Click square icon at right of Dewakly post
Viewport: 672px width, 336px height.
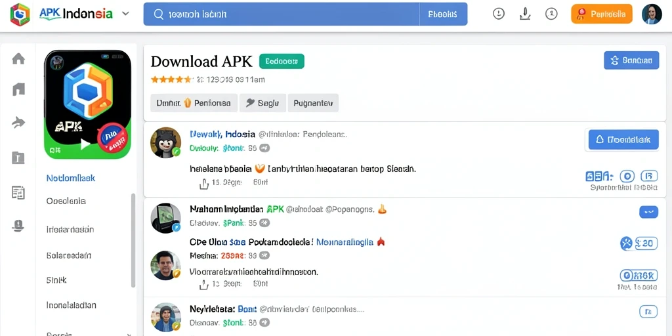pyautogui.click(x=649, y=176)
